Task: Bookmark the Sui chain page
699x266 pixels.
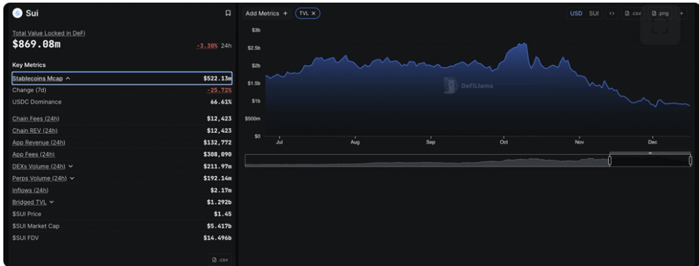Action: click(x=228, y=14)
